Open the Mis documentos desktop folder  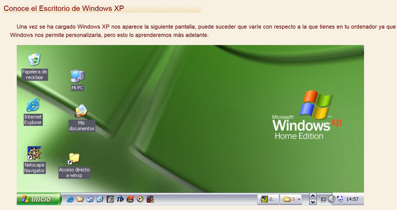[81, 118]
